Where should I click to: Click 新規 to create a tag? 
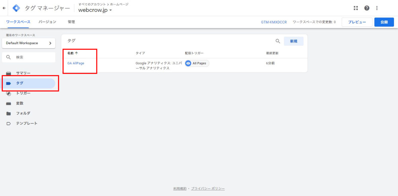[x=294, y=41]
